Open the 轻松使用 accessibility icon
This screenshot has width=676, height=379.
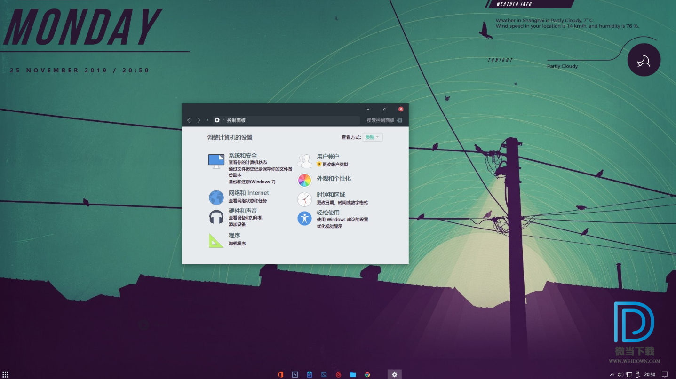tap(304, 218)
